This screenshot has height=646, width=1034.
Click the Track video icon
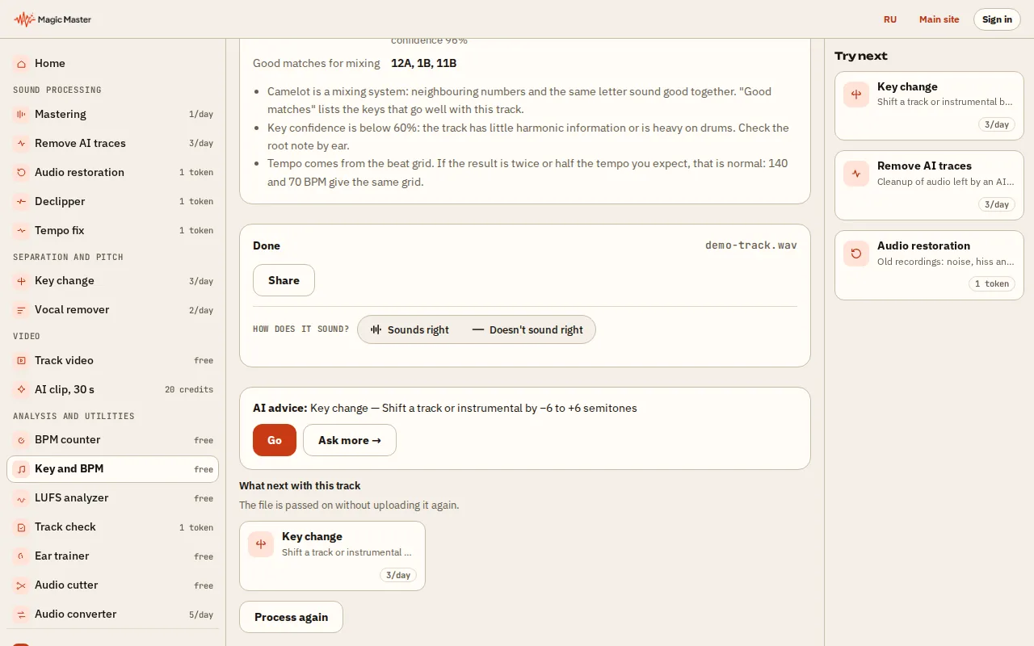pos(21,361)
